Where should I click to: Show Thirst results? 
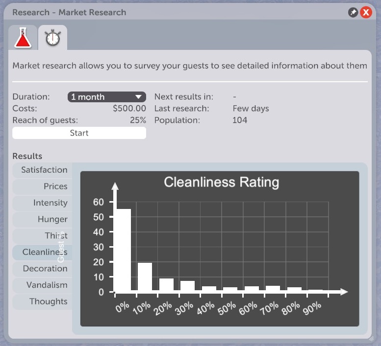coord(43,235)
